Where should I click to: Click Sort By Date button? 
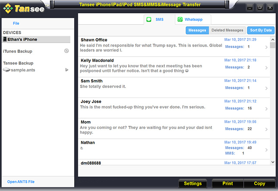[x=261, y=30]
